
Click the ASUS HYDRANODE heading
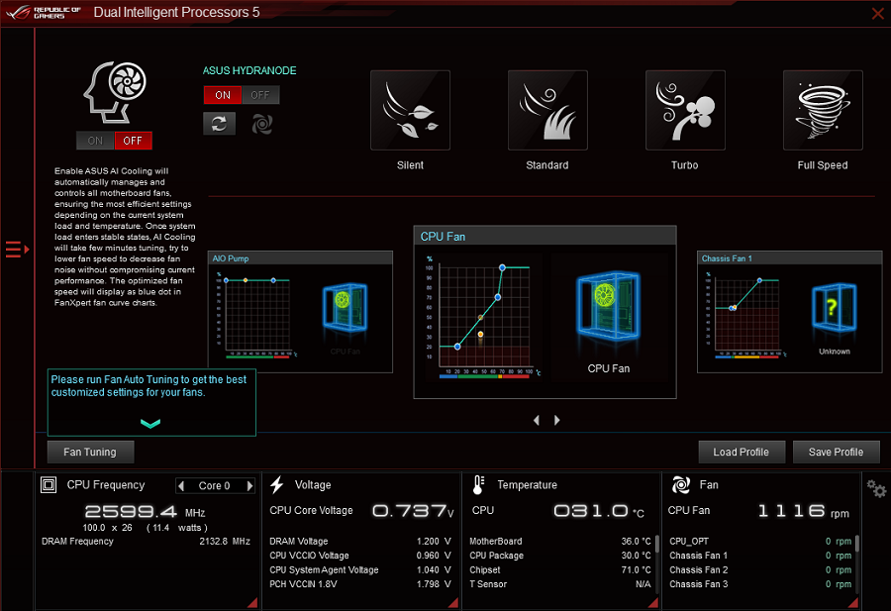click(249, 70)
